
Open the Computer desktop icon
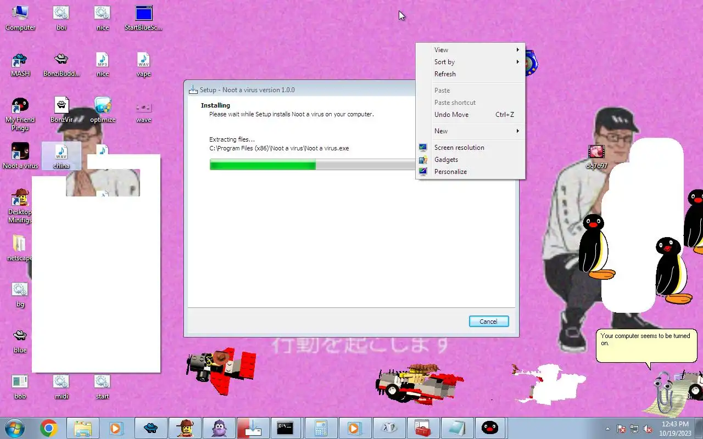click(x=20, y=18)
